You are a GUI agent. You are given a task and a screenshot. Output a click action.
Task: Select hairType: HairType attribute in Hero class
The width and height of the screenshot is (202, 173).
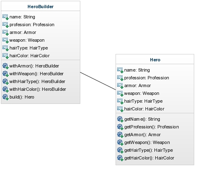143,101
